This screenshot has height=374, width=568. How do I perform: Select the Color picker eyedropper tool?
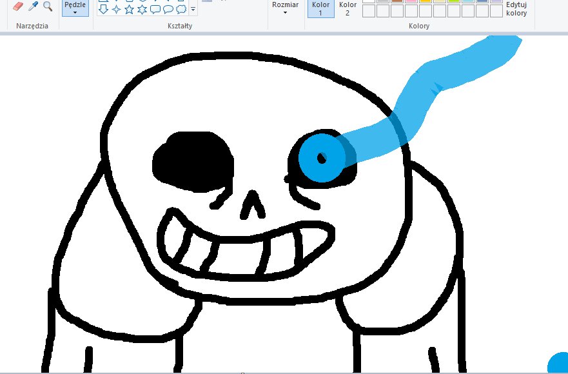pos(34,6)
